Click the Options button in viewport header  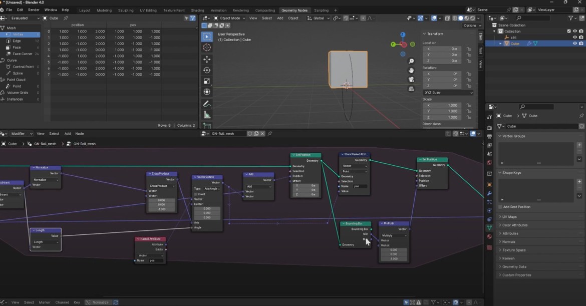pyautogui.click(x=471, y=26)
